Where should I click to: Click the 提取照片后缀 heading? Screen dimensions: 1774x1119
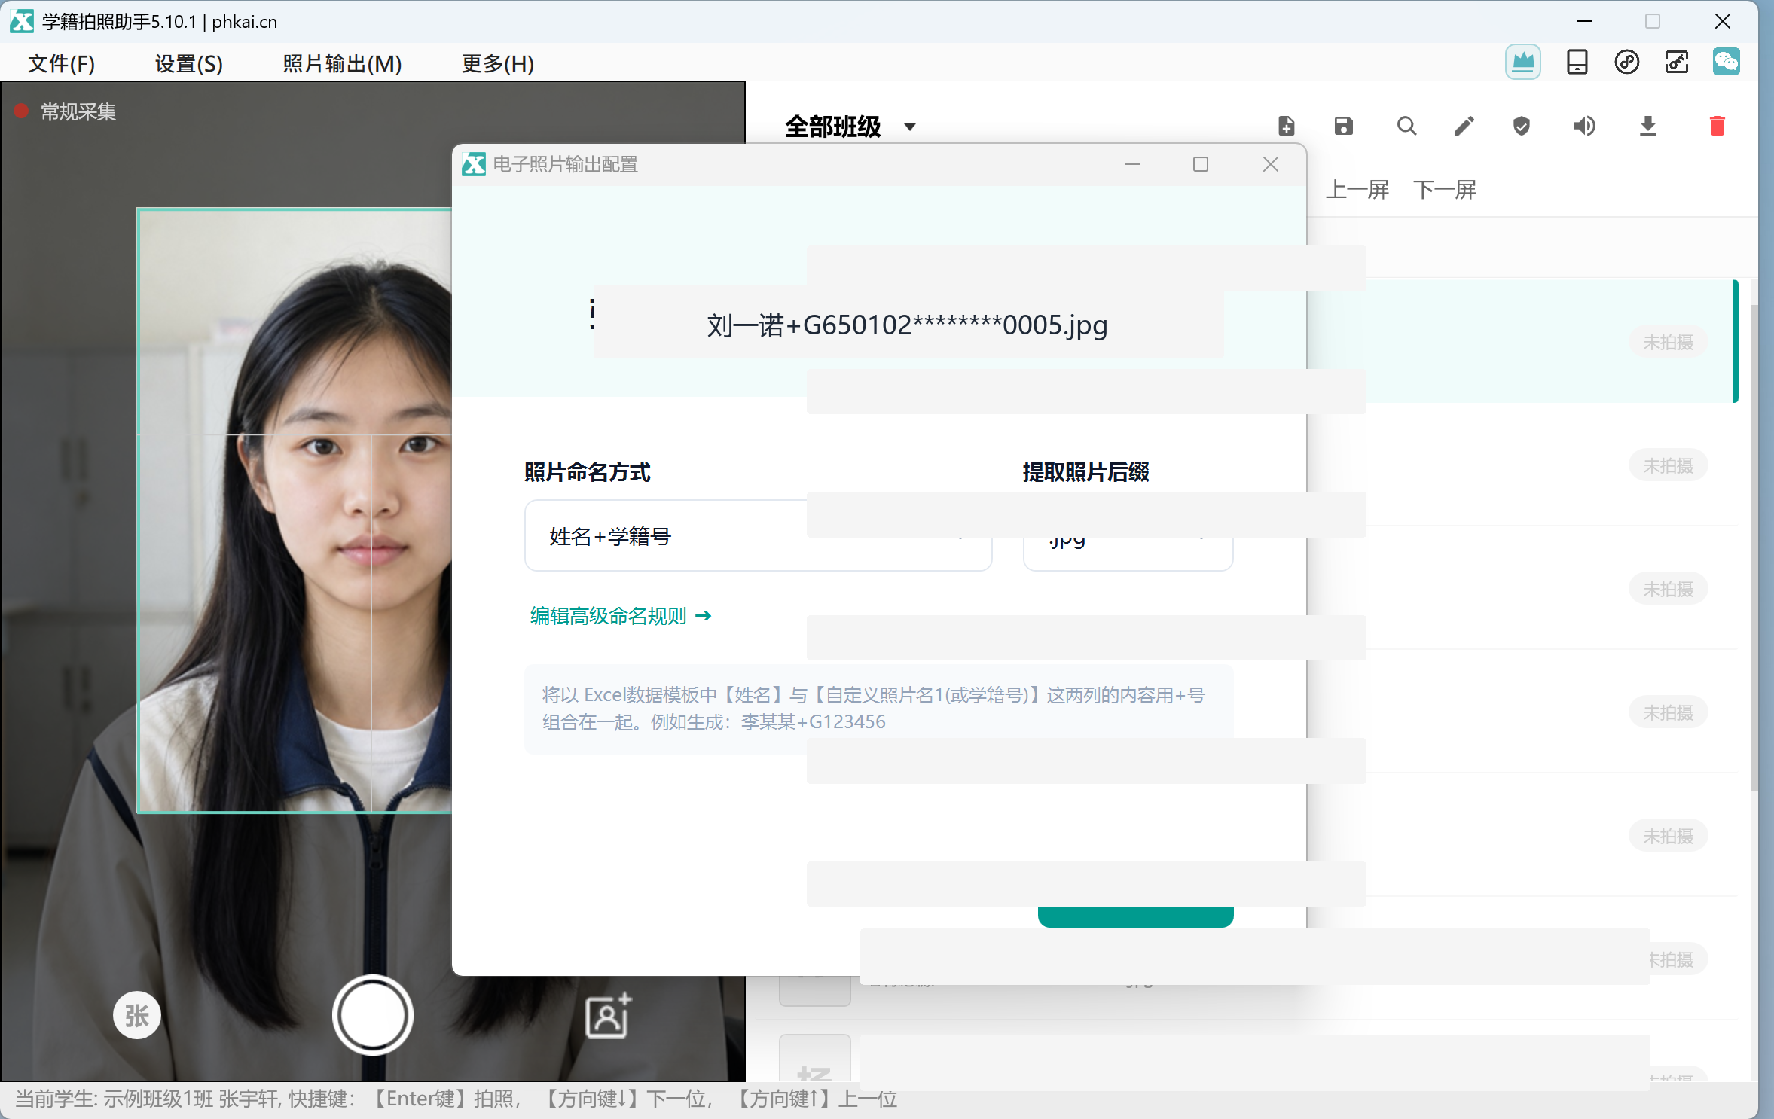click(x=1085, y=471)
